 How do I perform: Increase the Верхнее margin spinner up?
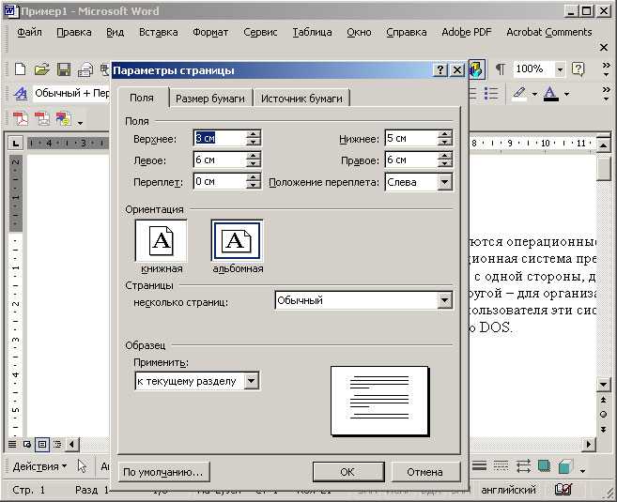tap(254, 134)
